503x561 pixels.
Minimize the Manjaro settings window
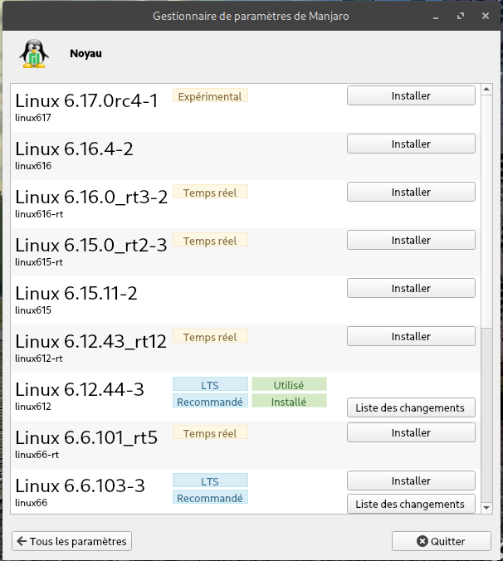coord(436,17)
